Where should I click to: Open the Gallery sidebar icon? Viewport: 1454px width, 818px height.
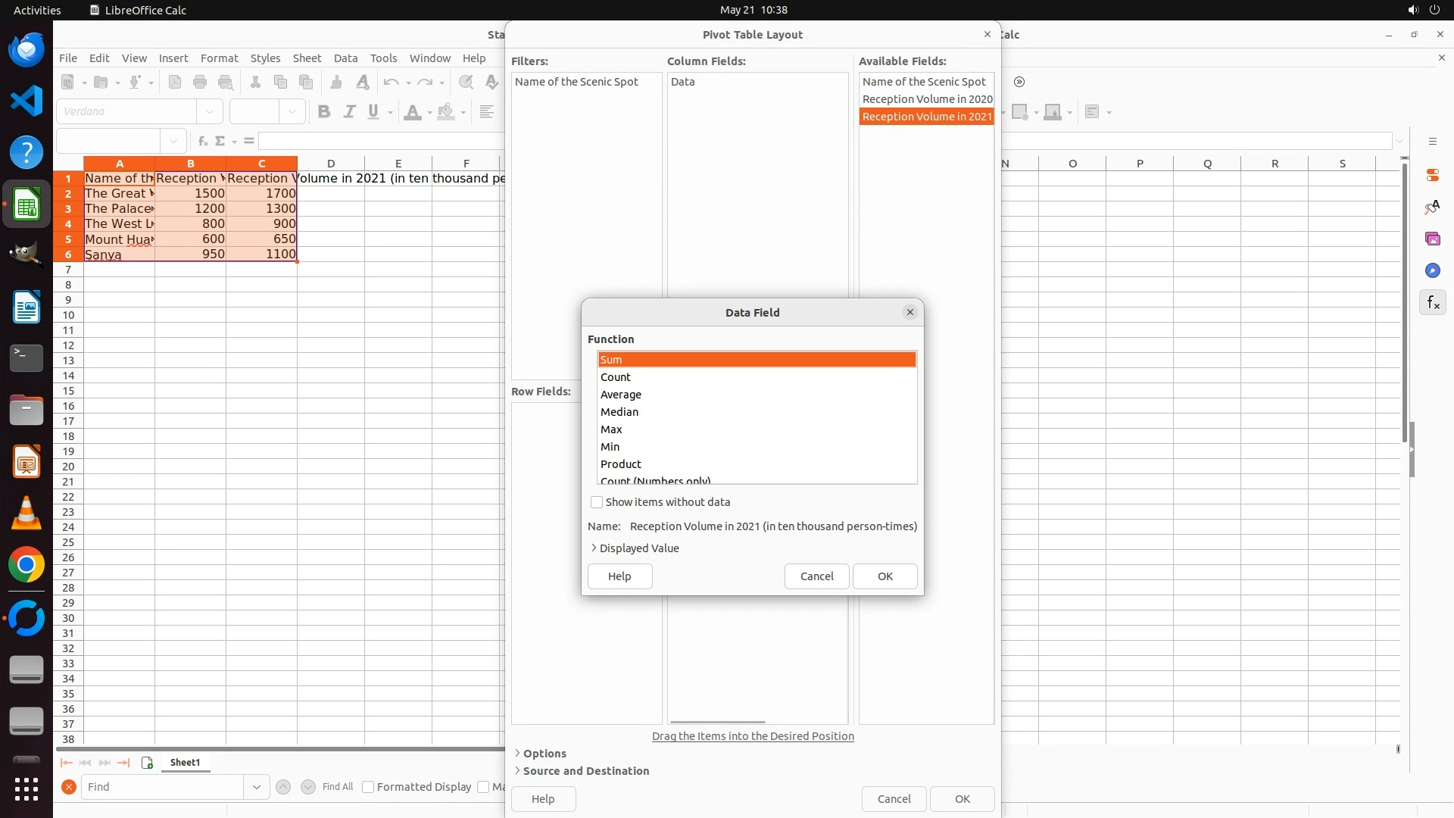tap(1432, 239)
